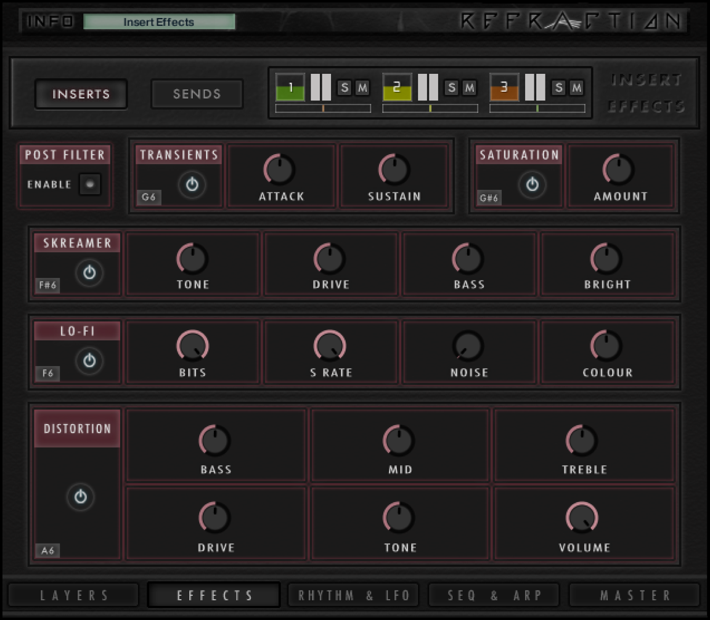Click the Distortion Bass knob
710x620 pixels.
tap(214, 441)
